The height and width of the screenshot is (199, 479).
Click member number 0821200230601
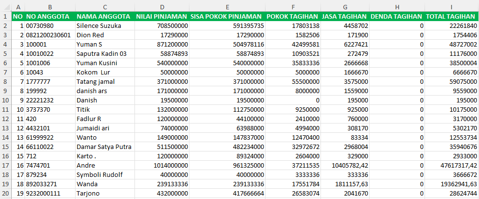click(50, 35)
